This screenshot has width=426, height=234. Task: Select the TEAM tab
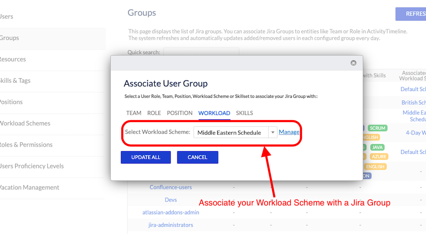(x=133, y=113)
